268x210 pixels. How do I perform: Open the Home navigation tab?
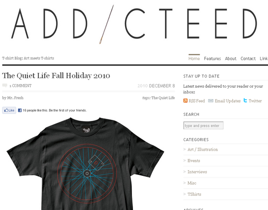pyautogui.click(x=194, y=58)
